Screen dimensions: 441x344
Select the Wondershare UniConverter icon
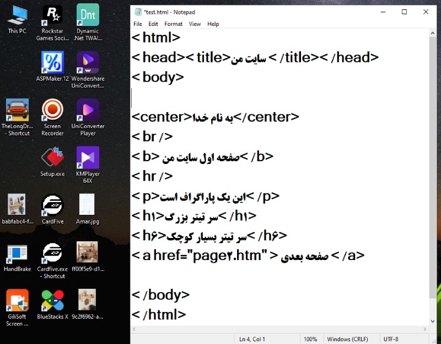[x=88, y=63]
